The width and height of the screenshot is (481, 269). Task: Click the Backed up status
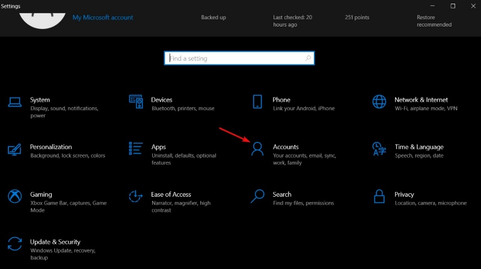pos(213,17)
